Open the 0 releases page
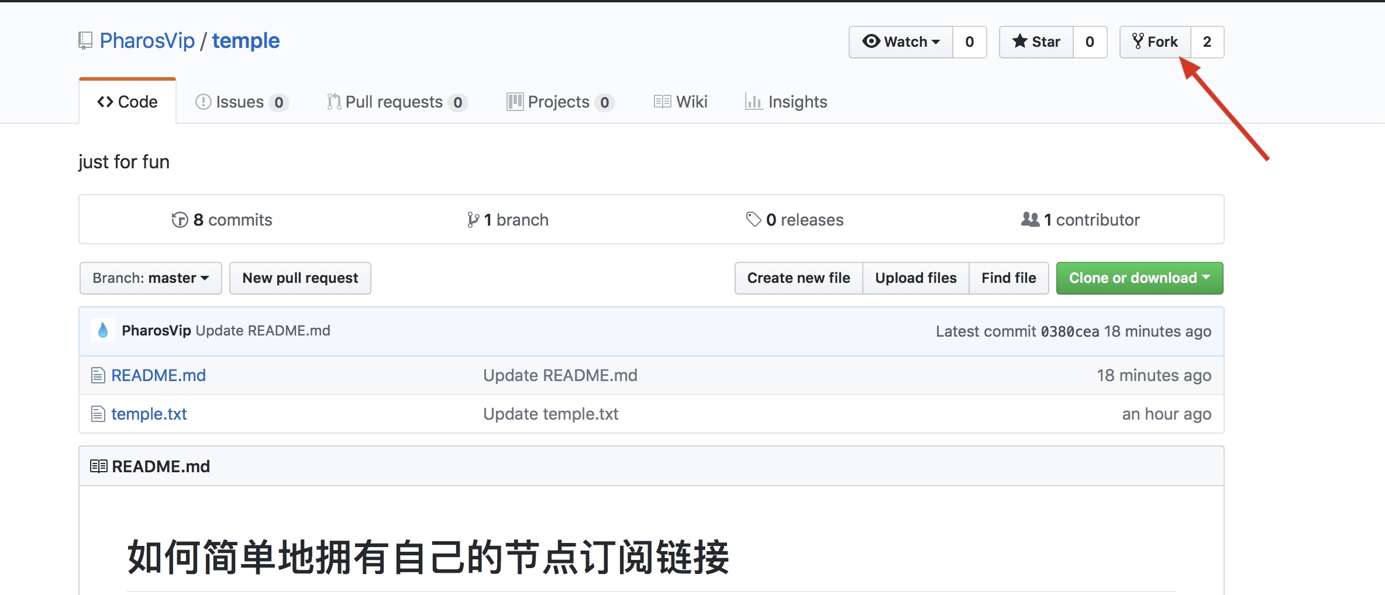 click(x=795, y=220)
